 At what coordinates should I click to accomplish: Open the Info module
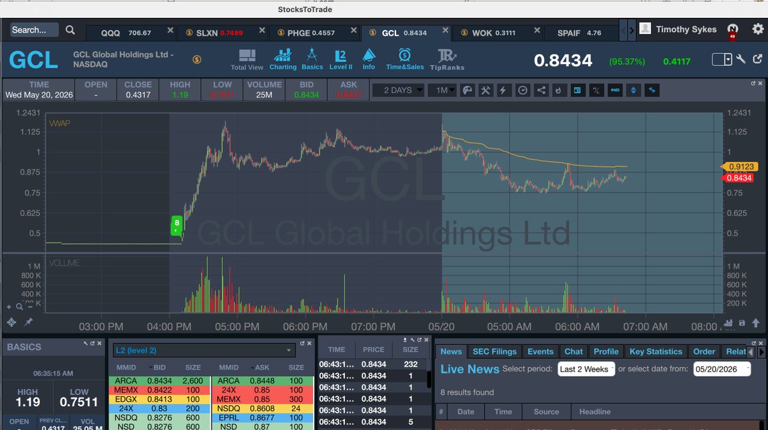[369, 59]
